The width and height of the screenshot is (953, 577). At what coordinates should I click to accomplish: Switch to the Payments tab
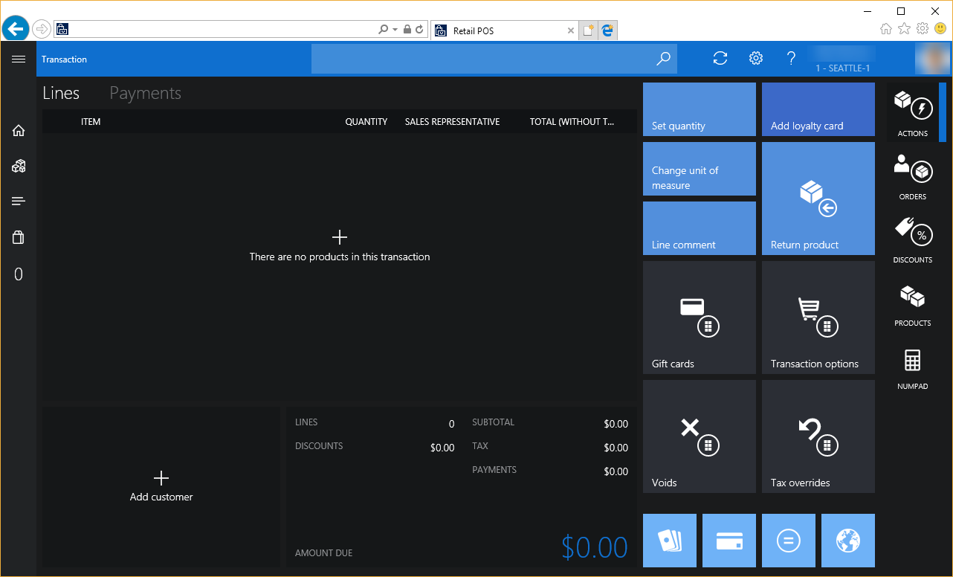coord(146,93)
